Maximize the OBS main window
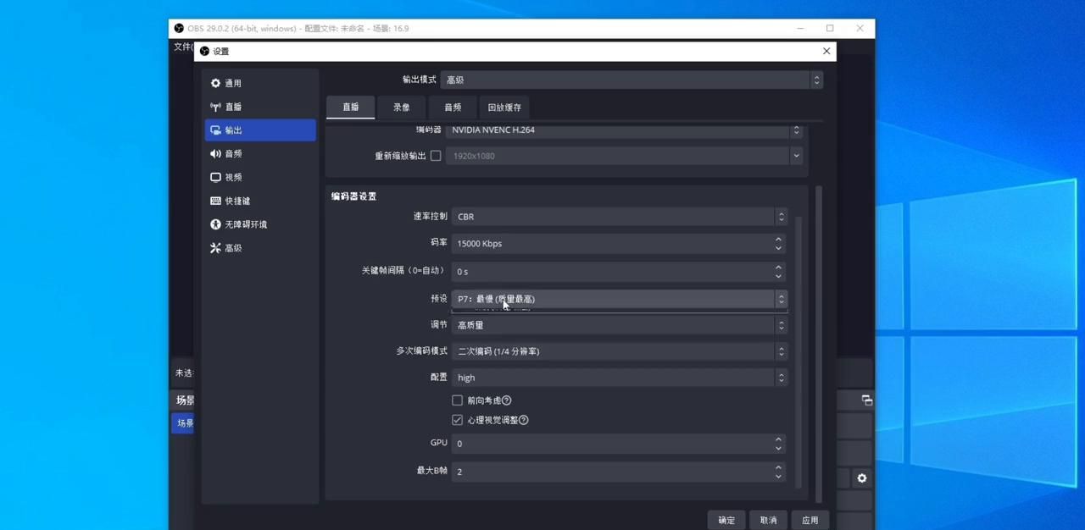 coord(830,28)
